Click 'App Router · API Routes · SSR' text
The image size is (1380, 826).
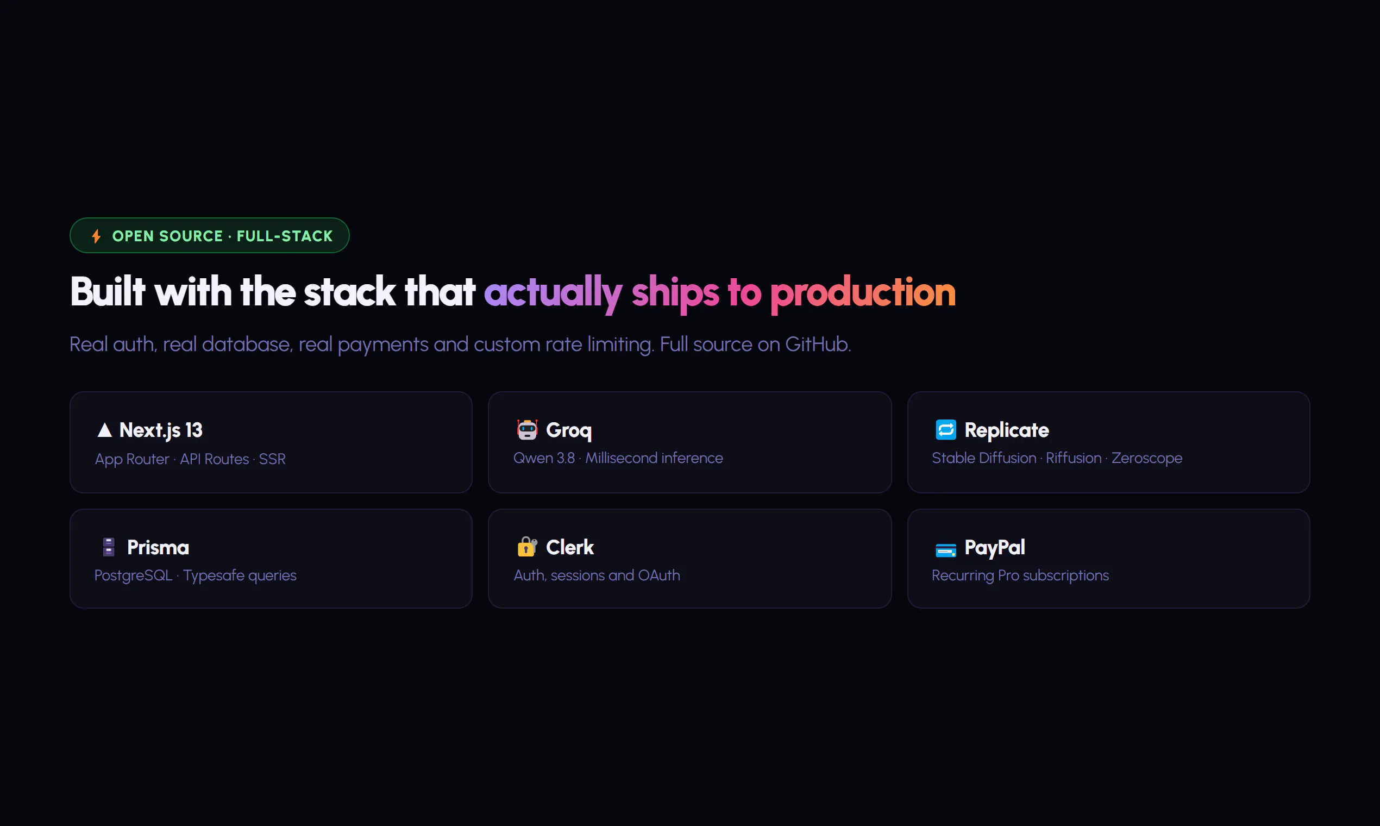click(x=190, y=459)
